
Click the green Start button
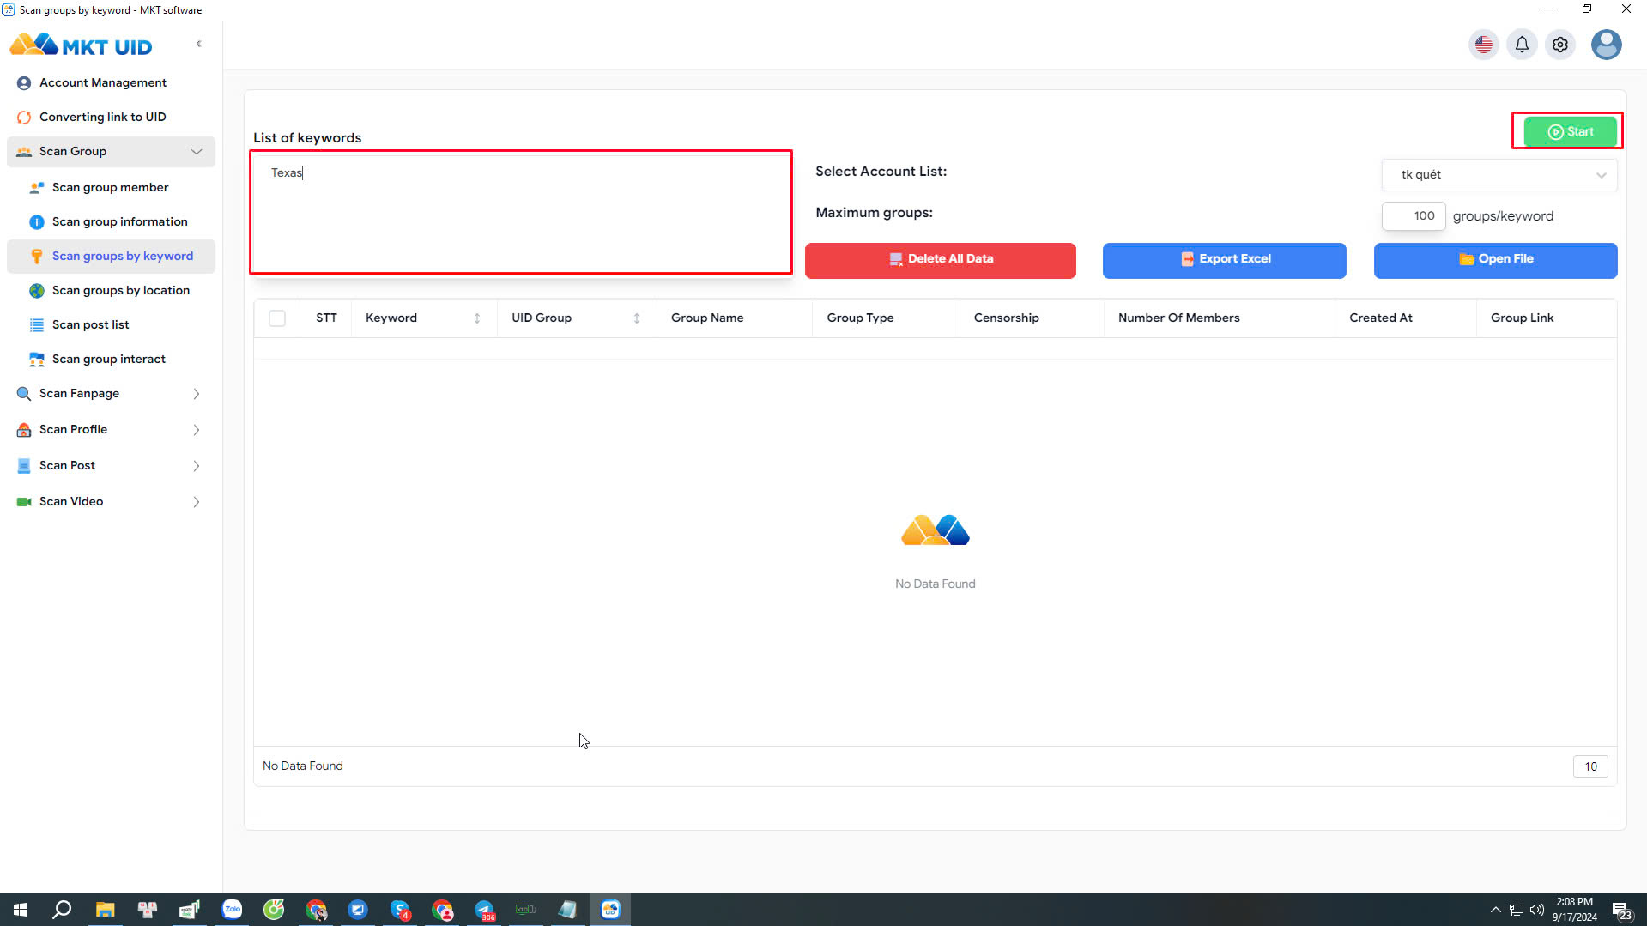(1571, 131)
